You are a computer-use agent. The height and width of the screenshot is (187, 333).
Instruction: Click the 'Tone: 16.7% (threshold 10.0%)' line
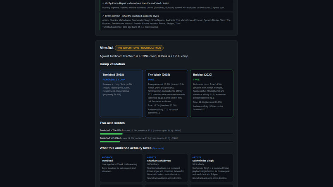point(162,106)
